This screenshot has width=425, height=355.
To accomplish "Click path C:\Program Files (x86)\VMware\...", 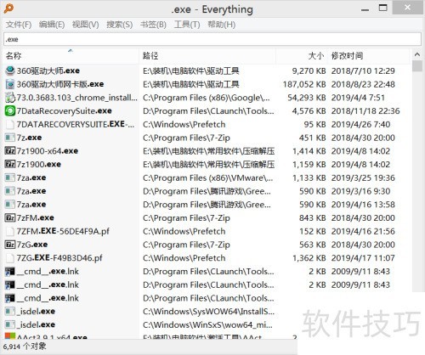I will 207,177.
